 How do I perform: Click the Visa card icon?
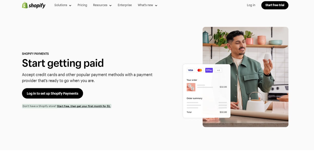click(x=191, y=70)
